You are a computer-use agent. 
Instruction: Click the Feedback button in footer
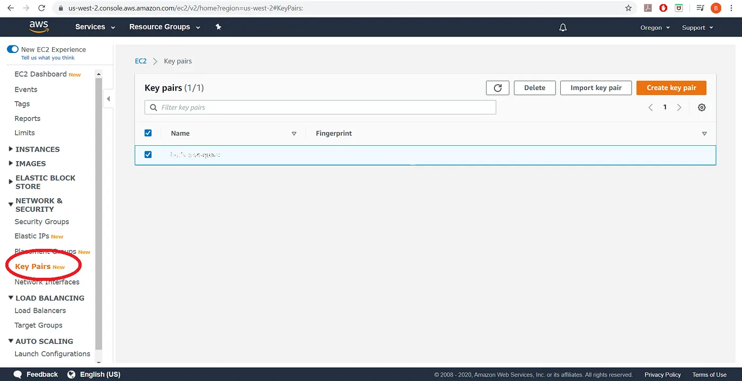click(36, 375)
